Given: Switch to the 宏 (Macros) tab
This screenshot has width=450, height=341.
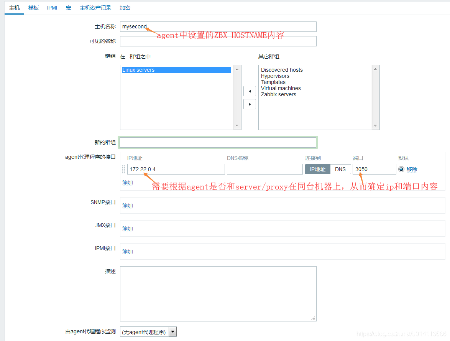Looking at the screenshot, I should point(68,7).
